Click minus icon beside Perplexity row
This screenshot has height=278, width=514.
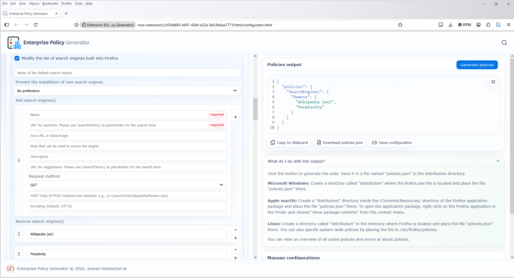point(235,250)
